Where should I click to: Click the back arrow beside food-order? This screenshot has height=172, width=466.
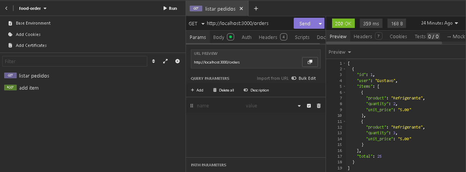[x=6, y=8]
